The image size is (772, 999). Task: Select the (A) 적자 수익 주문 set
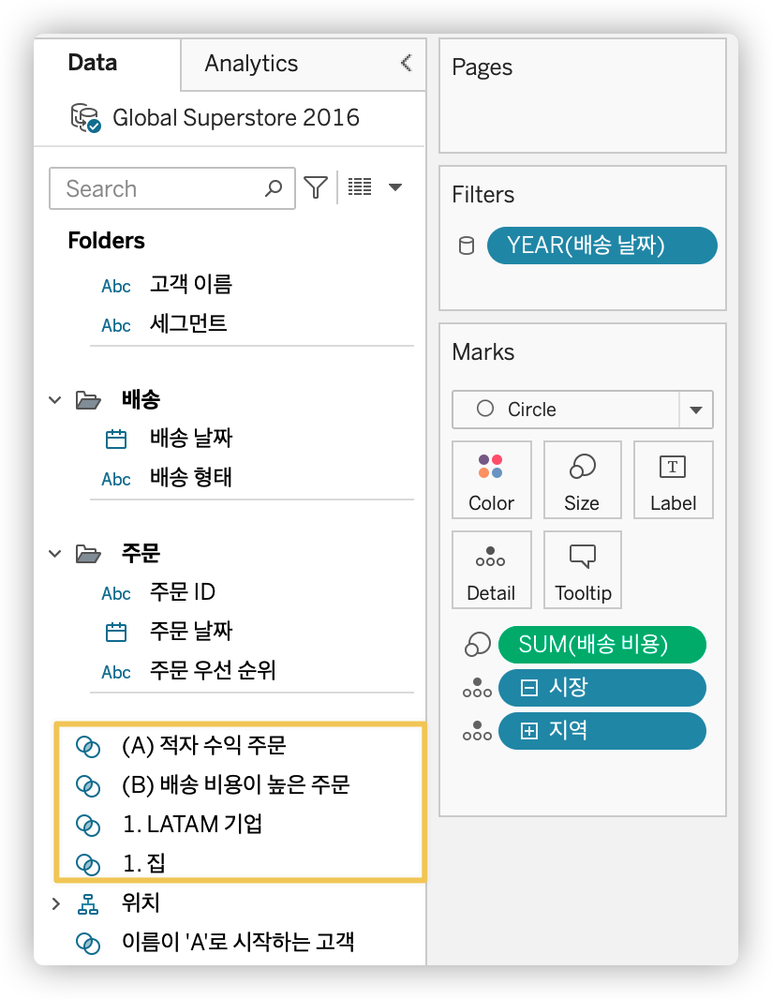coord(204,745)
